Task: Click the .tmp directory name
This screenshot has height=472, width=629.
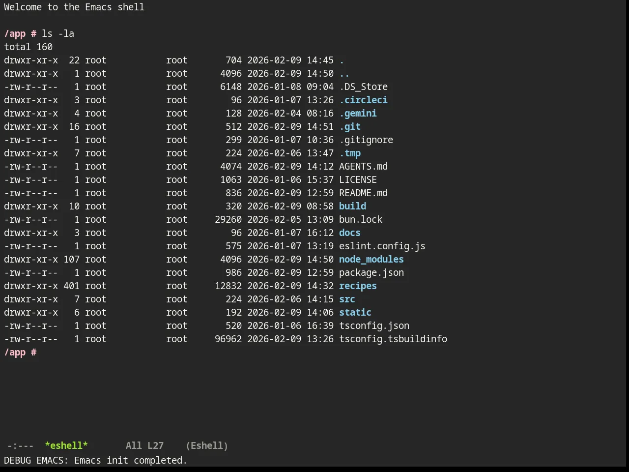Action: click(350, 153)
